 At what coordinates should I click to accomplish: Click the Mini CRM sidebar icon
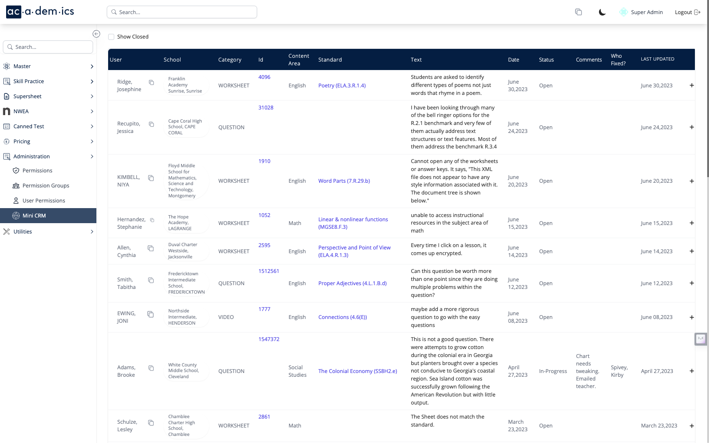point(16,216)
